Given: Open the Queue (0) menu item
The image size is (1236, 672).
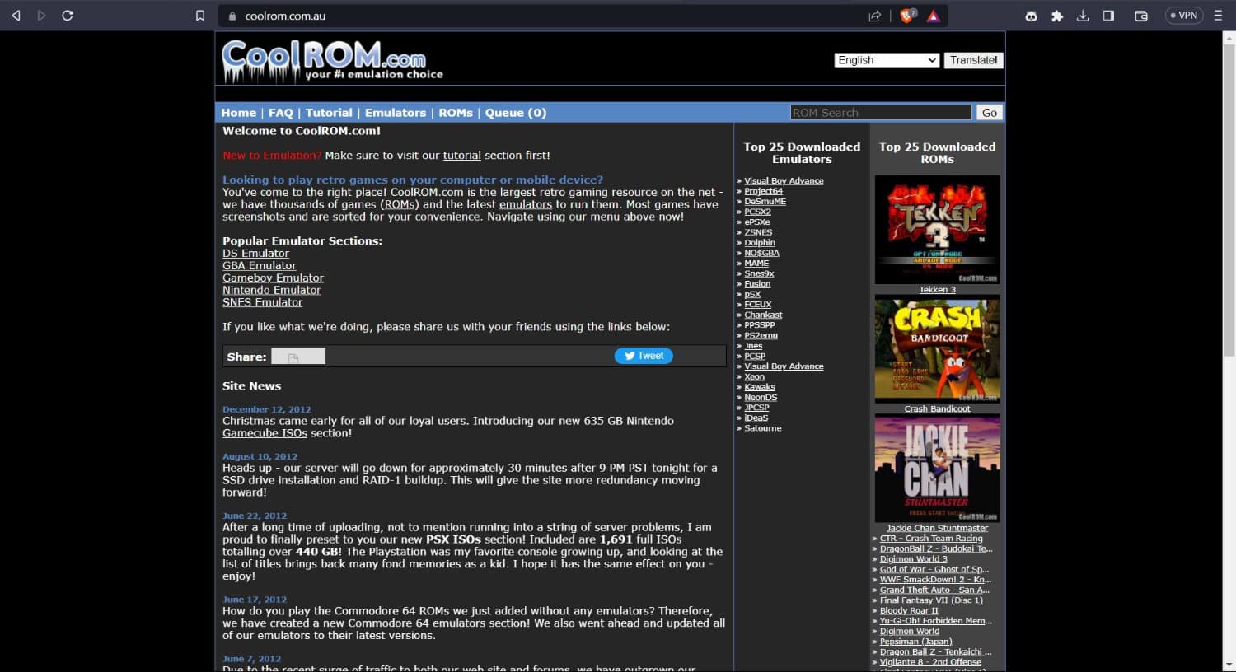Looking at the screenshot, I should (x=516, y=113).
